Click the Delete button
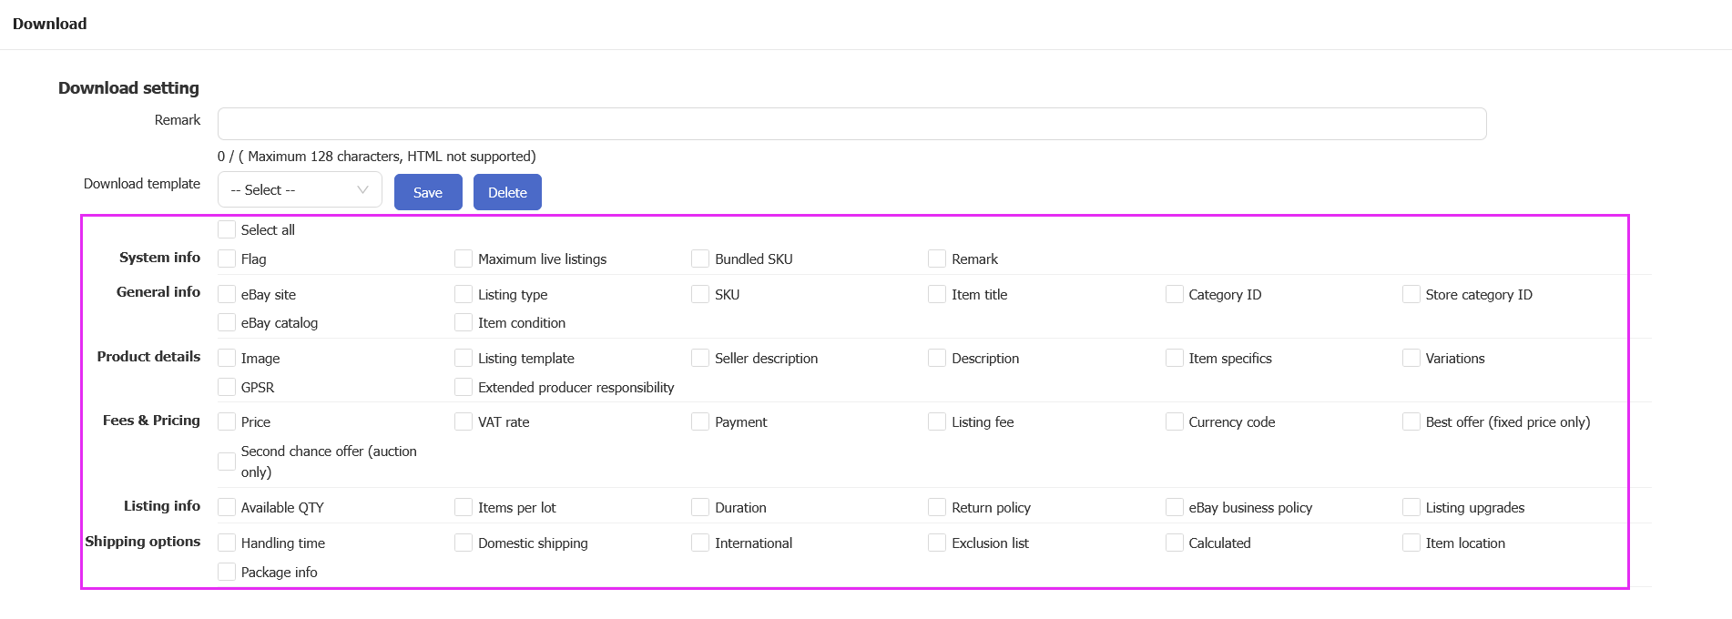This screenshot has width=1732, height=619. [507, 192]
